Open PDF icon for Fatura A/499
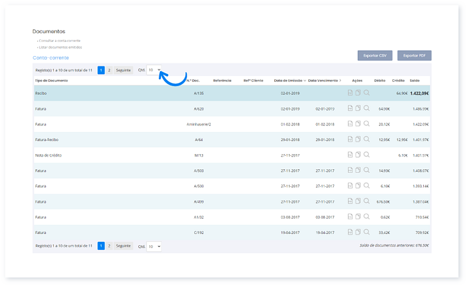Screen dimensions: 467x286 point(350,202)
